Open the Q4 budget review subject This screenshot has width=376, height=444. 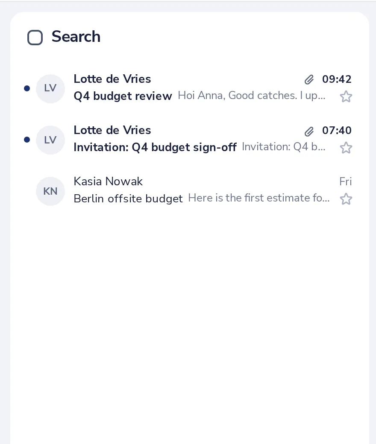[x=123, y=96]
